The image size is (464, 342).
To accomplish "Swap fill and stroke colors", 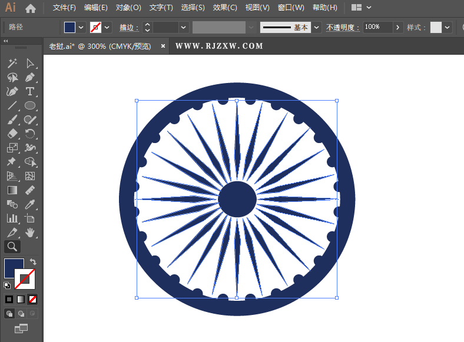I will tap(34, 261).
